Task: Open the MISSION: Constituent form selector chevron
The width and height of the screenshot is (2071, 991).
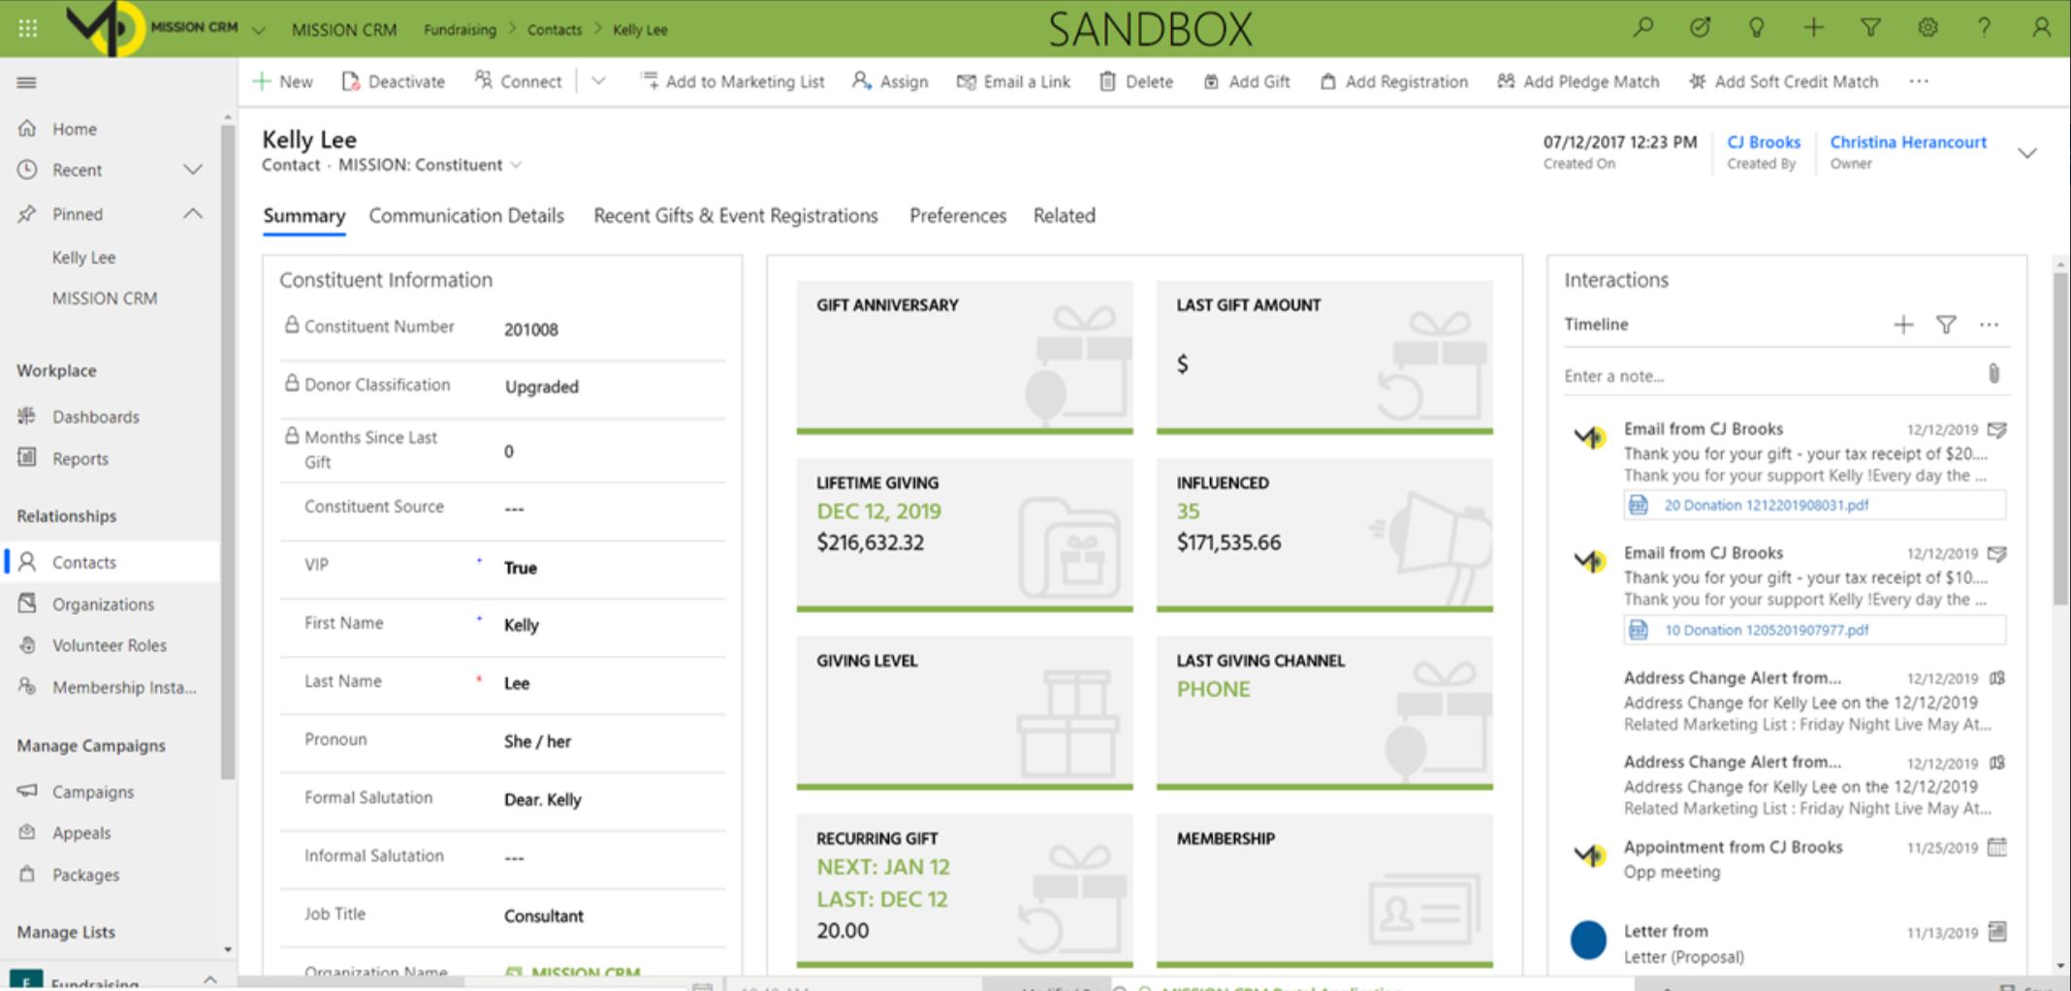Action: click(516, 165)
